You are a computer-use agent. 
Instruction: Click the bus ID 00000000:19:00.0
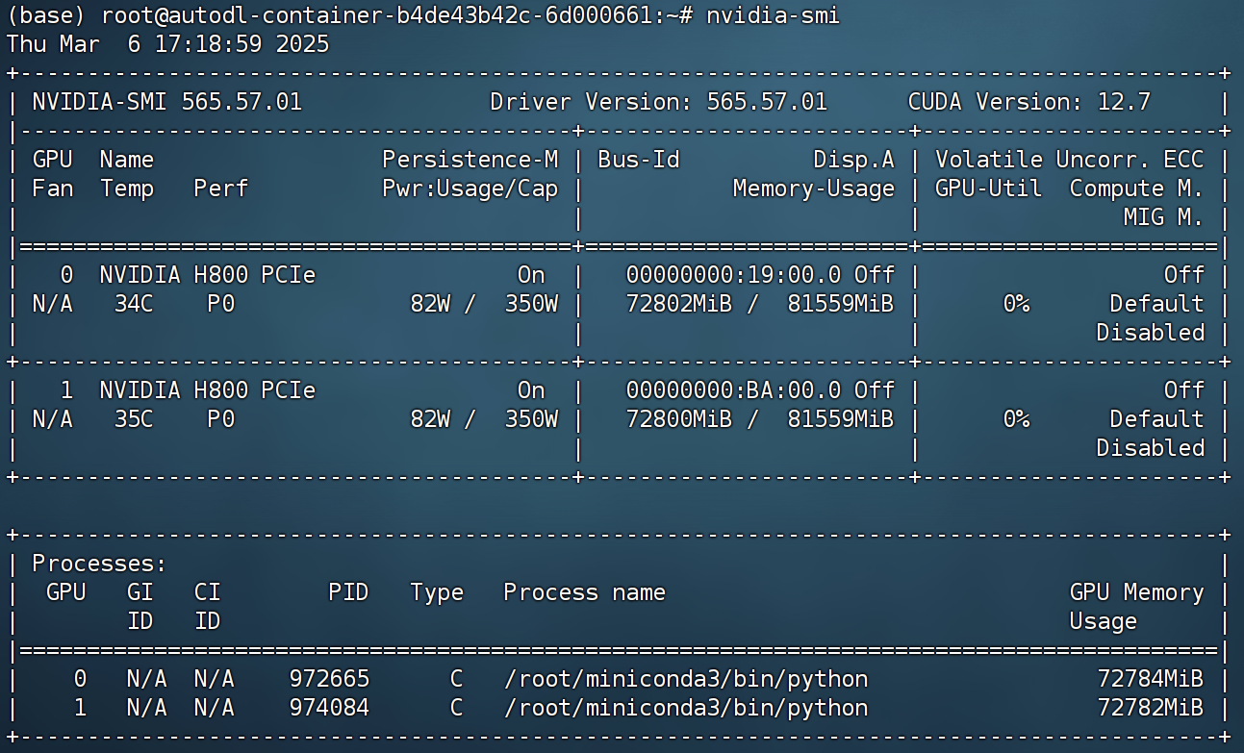pos(733,275)
